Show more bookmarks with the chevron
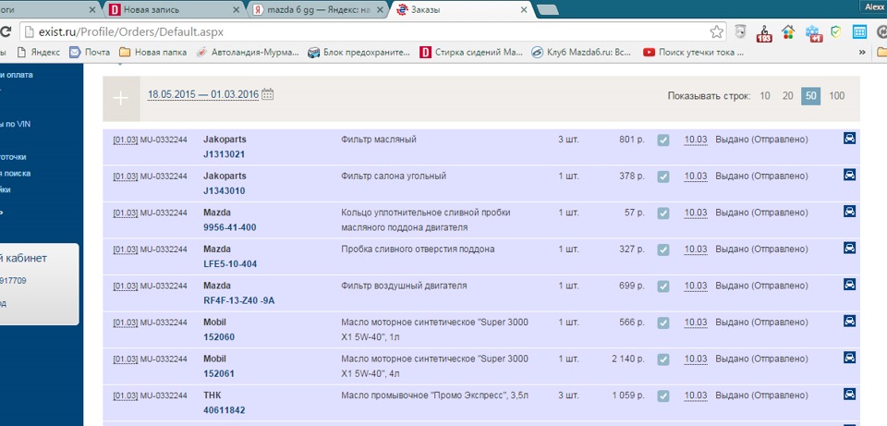This screenshot has width=887, height=426. 862,52
